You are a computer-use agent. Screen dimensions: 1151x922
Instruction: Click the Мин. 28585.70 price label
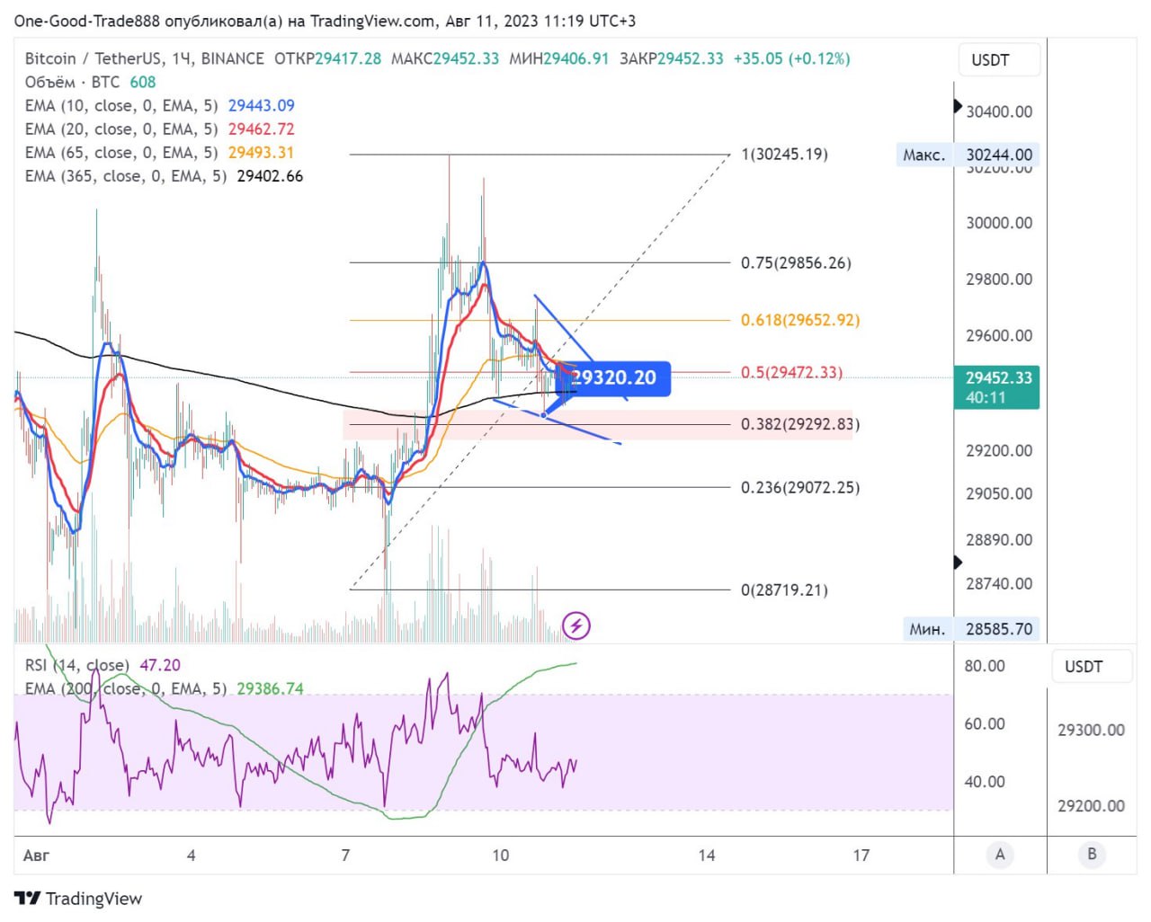[x=971, y=629]
